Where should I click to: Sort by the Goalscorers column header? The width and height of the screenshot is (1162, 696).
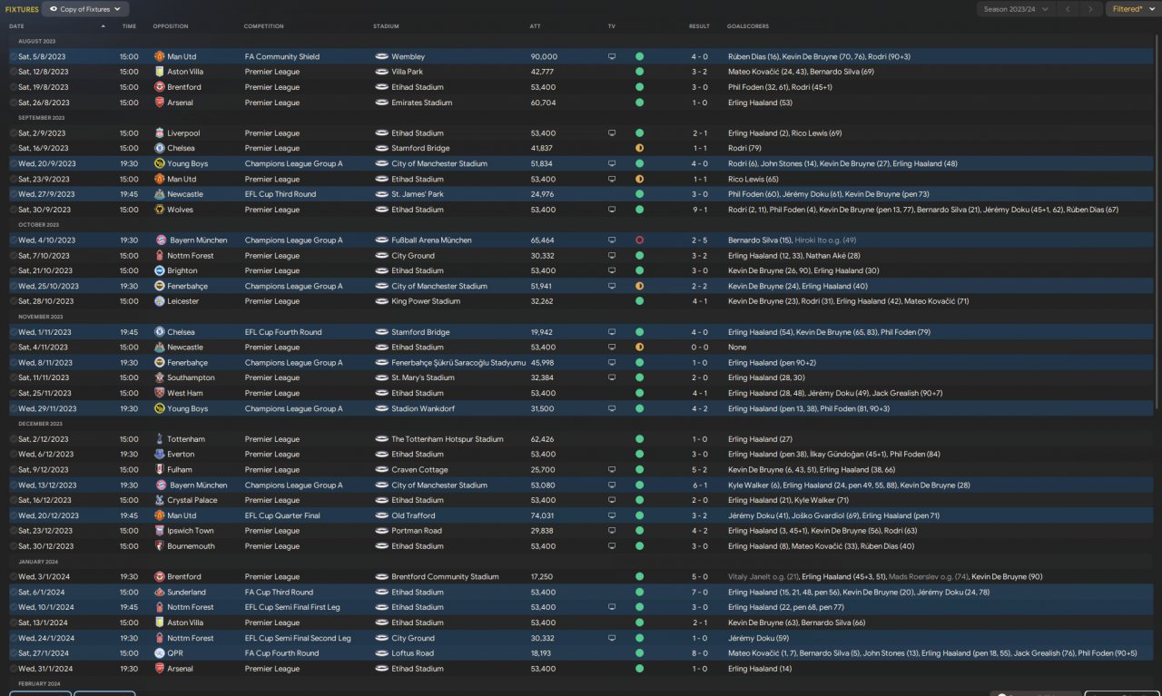coord(748,26)
